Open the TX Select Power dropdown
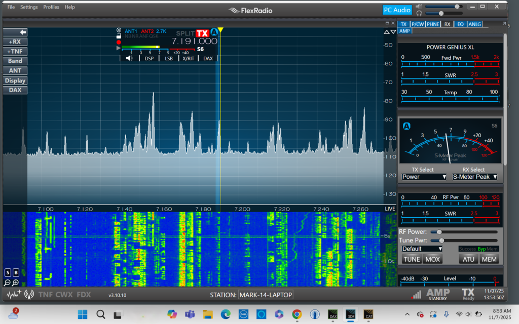Screen dimensions: 519x324 coord(424,176)
